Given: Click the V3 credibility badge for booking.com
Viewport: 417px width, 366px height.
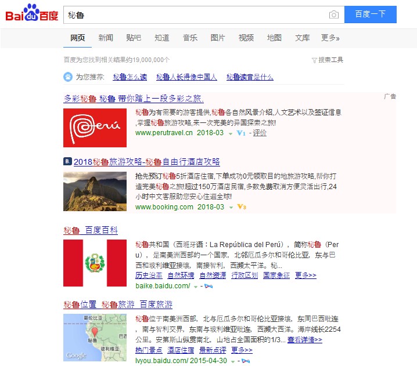Looking at the screenshot, I should (x=242, y=207).
